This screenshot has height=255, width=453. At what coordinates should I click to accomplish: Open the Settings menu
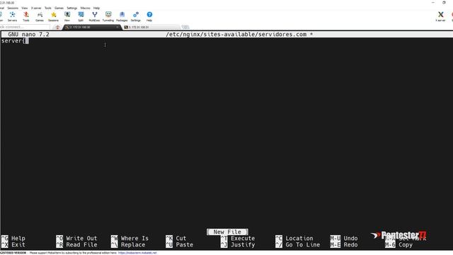[72, 8]
